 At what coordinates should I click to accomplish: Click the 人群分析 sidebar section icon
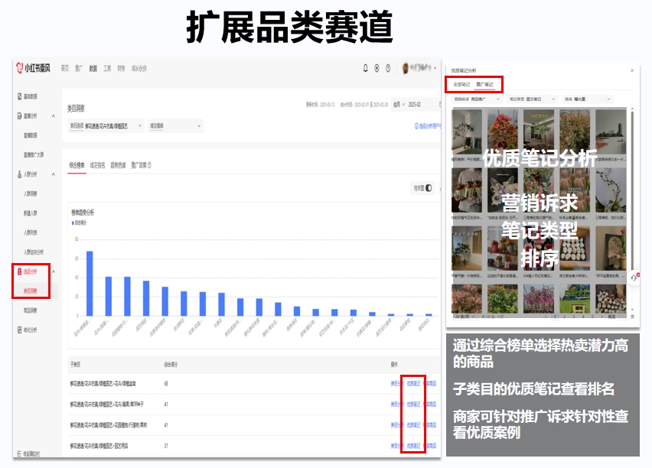[18, 174]
